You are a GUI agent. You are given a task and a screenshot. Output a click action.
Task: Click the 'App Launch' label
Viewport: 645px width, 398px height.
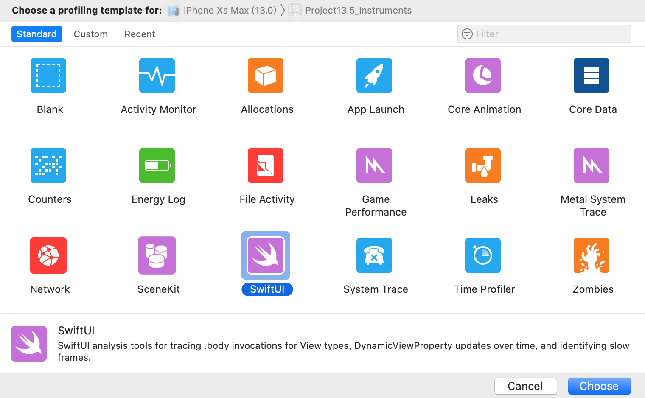376,109
